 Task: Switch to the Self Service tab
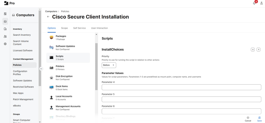click(79, 28)
